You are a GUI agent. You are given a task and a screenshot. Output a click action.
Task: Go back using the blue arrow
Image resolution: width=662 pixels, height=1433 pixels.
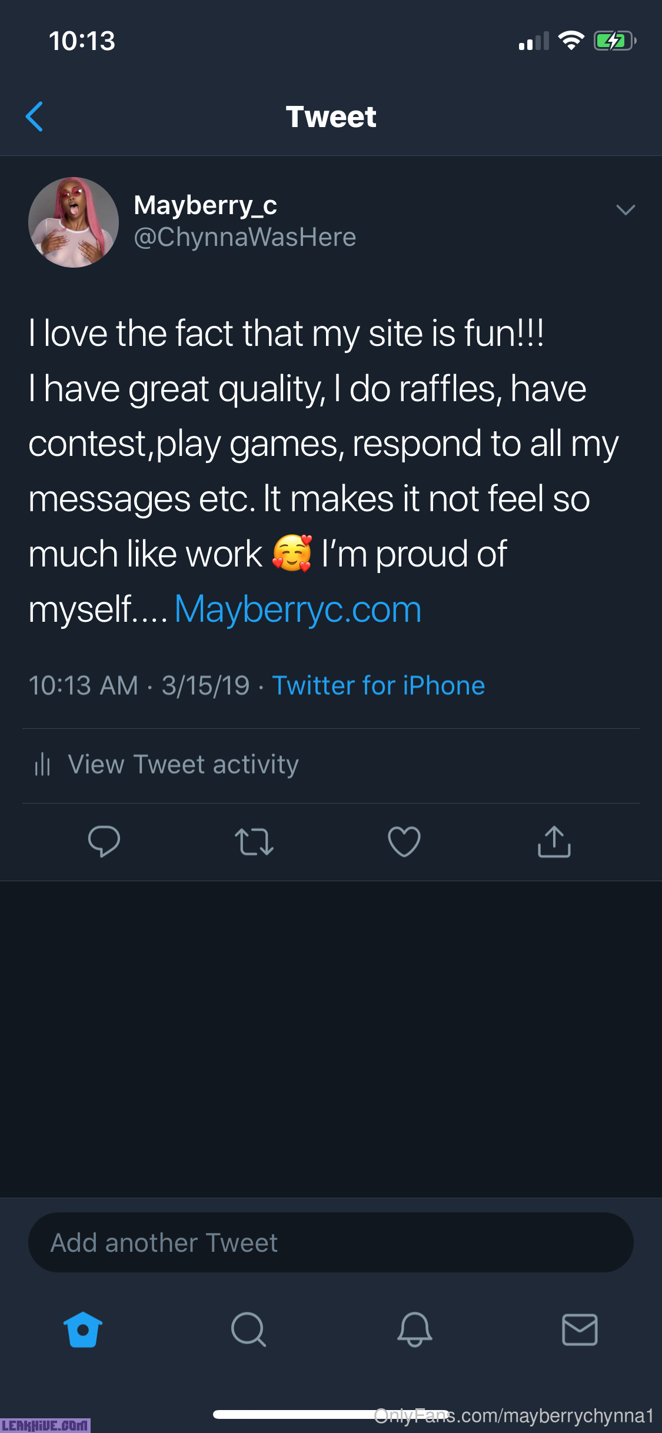pos(35,116)
